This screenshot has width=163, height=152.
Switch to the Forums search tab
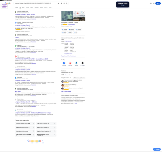pos(27,8)
